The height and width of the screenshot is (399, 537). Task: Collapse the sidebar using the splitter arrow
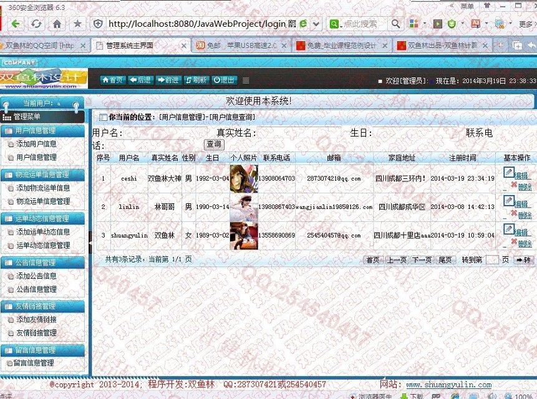pos(89,101)
